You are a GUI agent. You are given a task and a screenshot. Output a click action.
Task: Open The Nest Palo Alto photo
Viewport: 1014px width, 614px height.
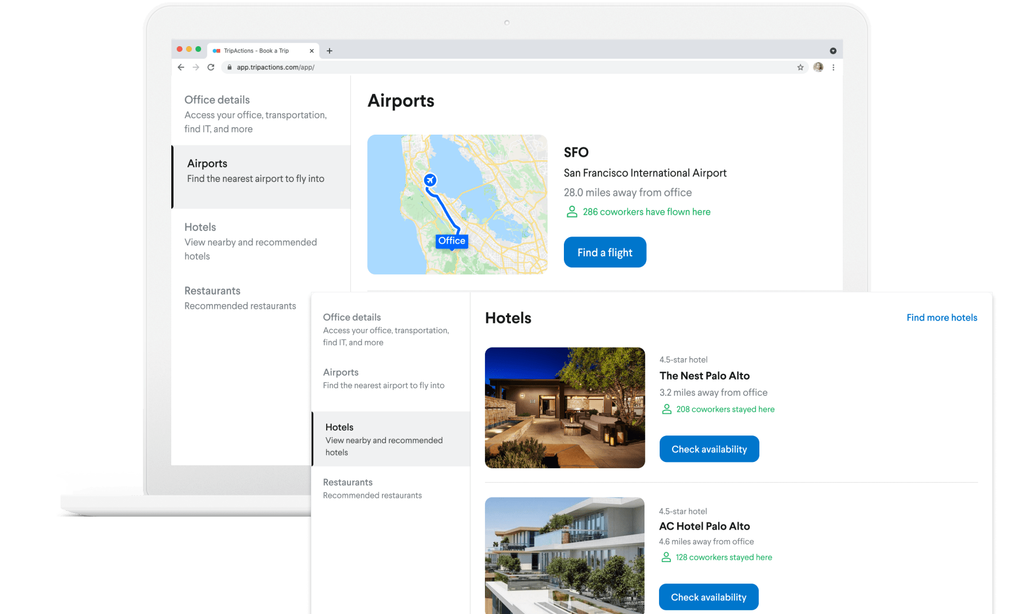pos(565,408)
